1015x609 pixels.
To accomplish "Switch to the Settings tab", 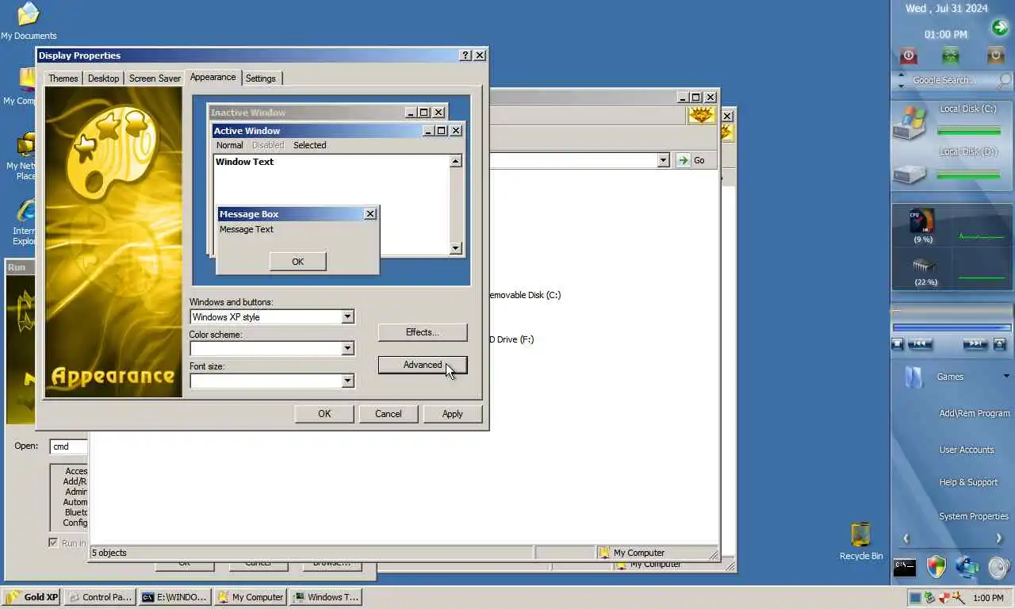I will click(260, 79).
